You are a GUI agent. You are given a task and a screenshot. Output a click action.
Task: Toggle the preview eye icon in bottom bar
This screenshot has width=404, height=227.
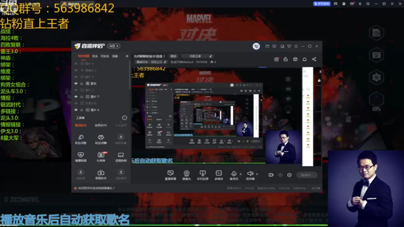pyautogui.click(x=280, y=175)
